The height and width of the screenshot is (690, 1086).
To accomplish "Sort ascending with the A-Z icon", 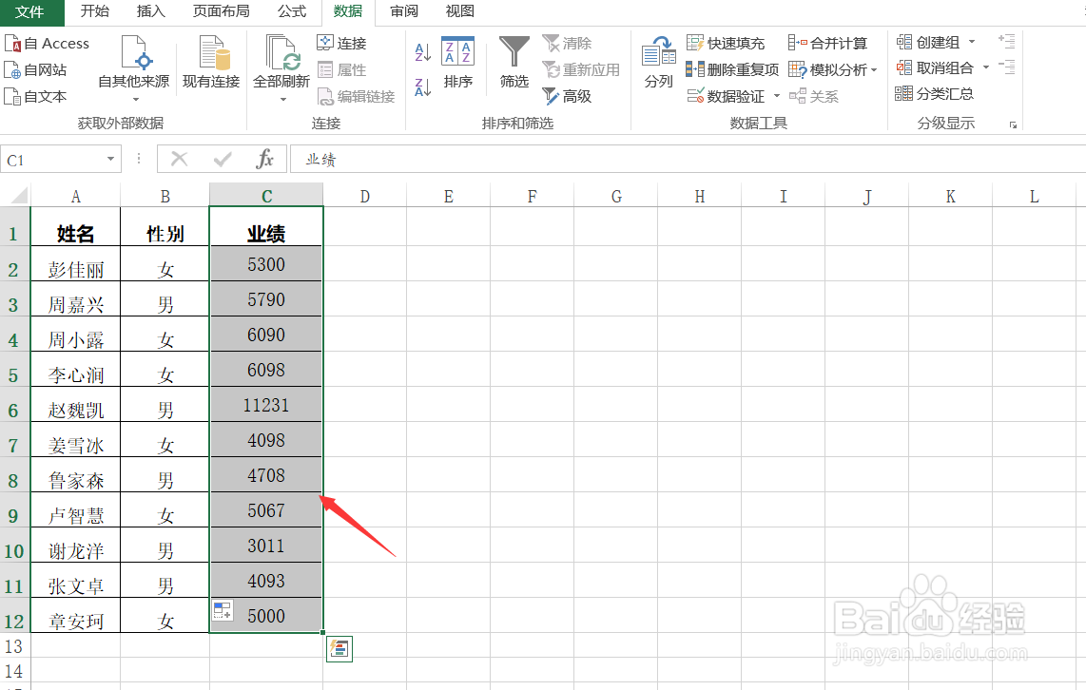I will 421,52.
